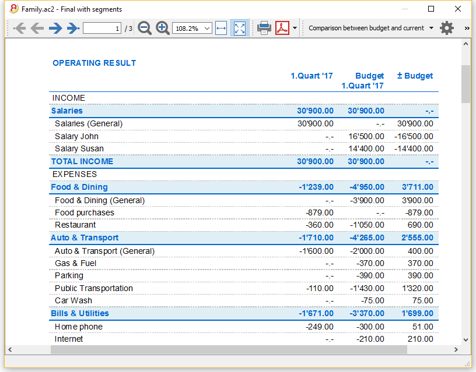476x372 pixels.
Task: Fit page to width
Action: pos(221,28)
